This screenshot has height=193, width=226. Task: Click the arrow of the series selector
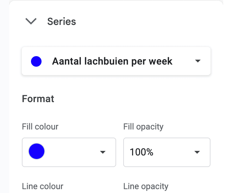click(198, 61)
